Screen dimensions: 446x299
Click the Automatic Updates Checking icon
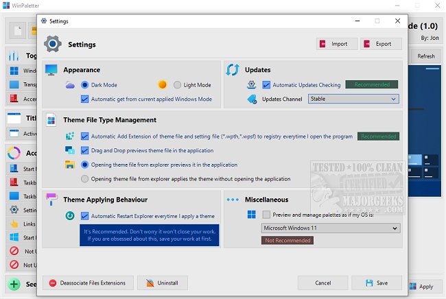[251, 85]
